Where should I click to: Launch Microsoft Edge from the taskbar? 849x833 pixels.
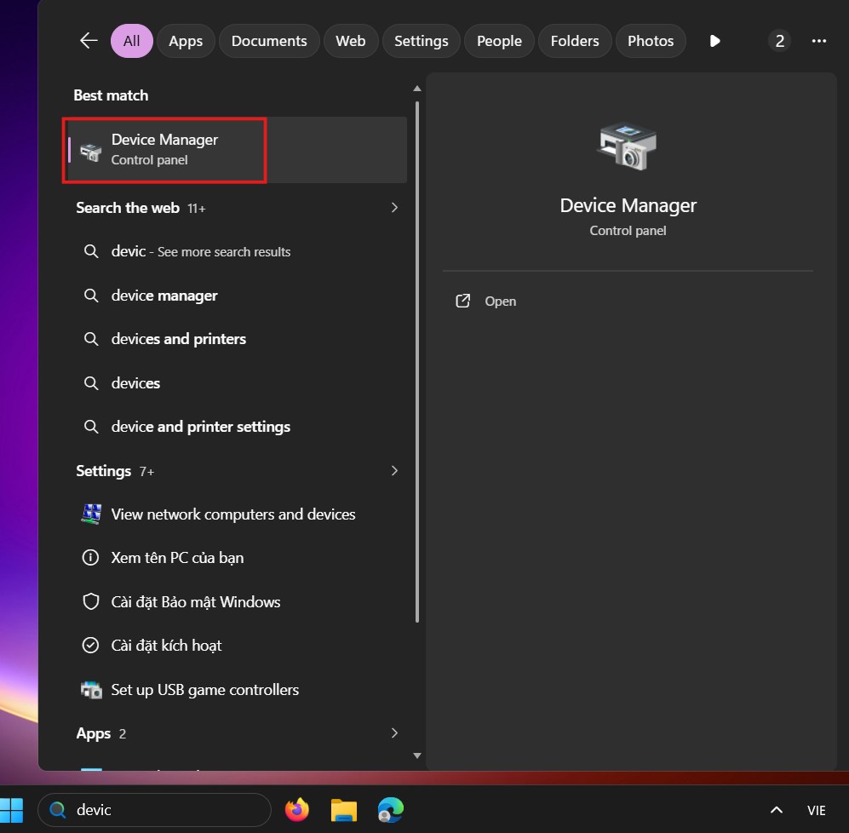pos(390,810)
